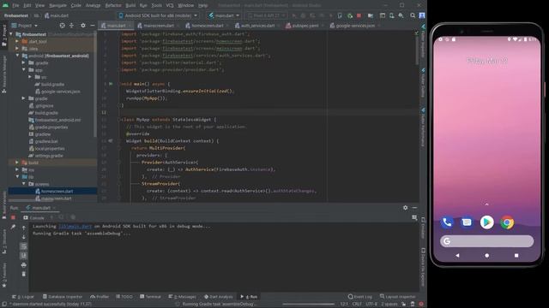
Task: Open the Profiler tool window
Action: 100,297
